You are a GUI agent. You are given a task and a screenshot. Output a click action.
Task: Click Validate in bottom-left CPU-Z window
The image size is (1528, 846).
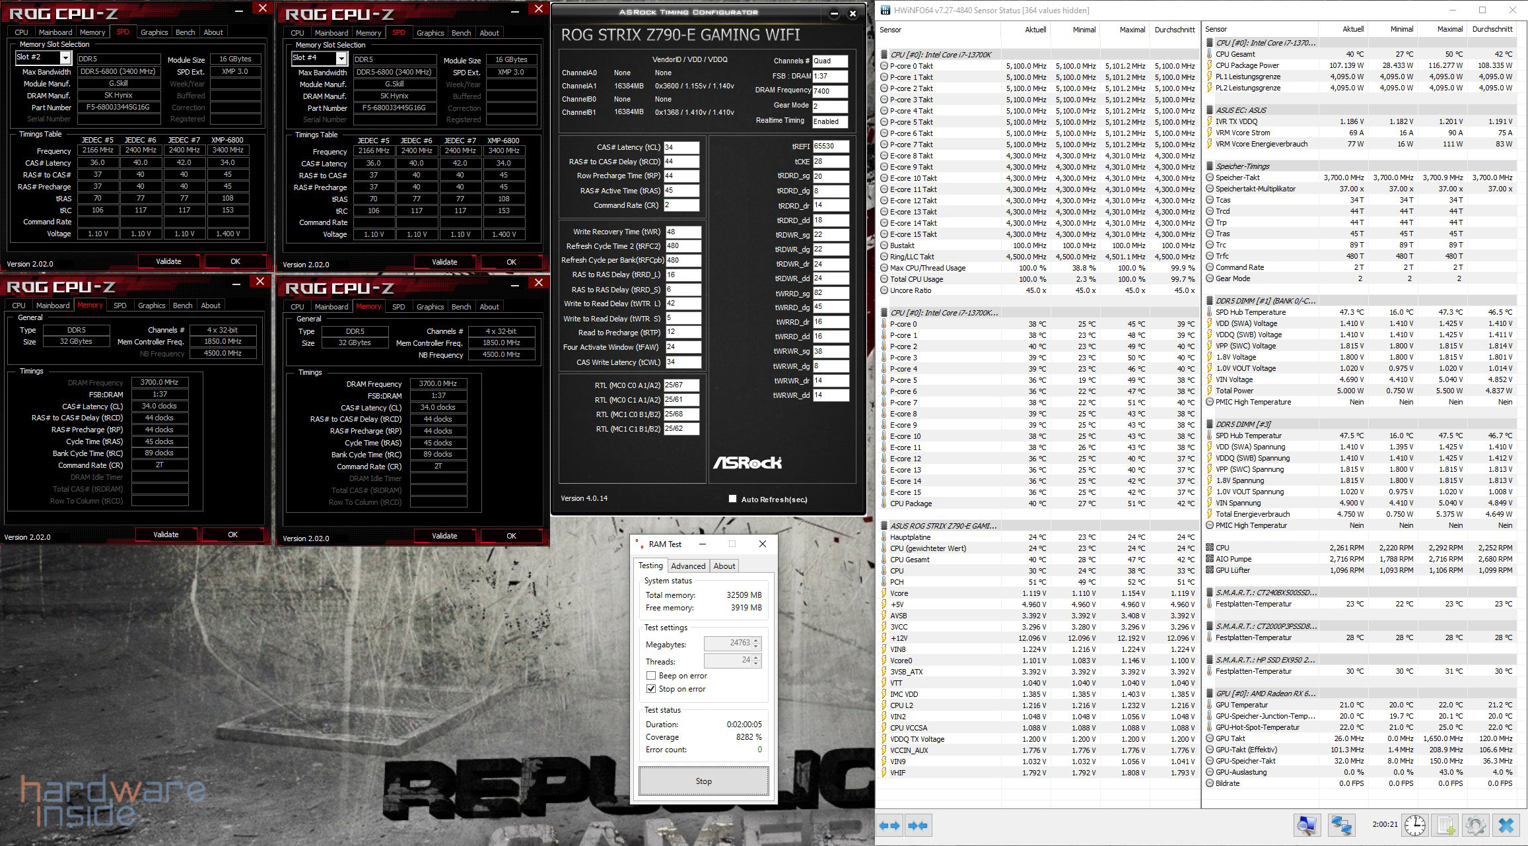tap(166, 535)
